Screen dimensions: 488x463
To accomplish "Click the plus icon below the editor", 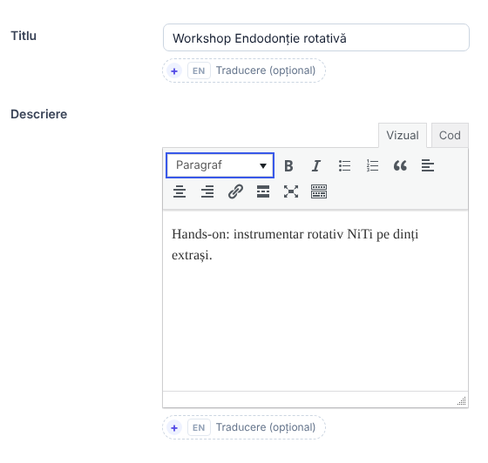I will pyautogui.click(x=174, y=427).
